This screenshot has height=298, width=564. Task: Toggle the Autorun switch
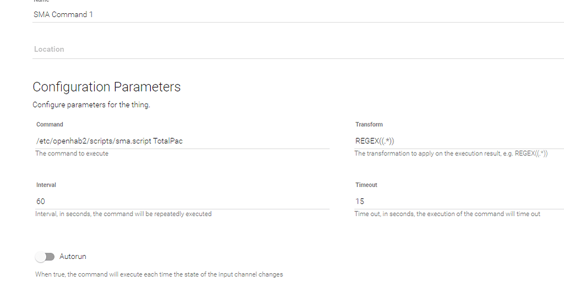click(x=45, y=257)
